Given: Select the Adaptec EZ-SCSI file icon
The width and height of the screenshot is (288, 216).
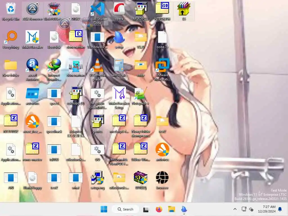Looking at the screenshot, I should [x=76, y=126].
